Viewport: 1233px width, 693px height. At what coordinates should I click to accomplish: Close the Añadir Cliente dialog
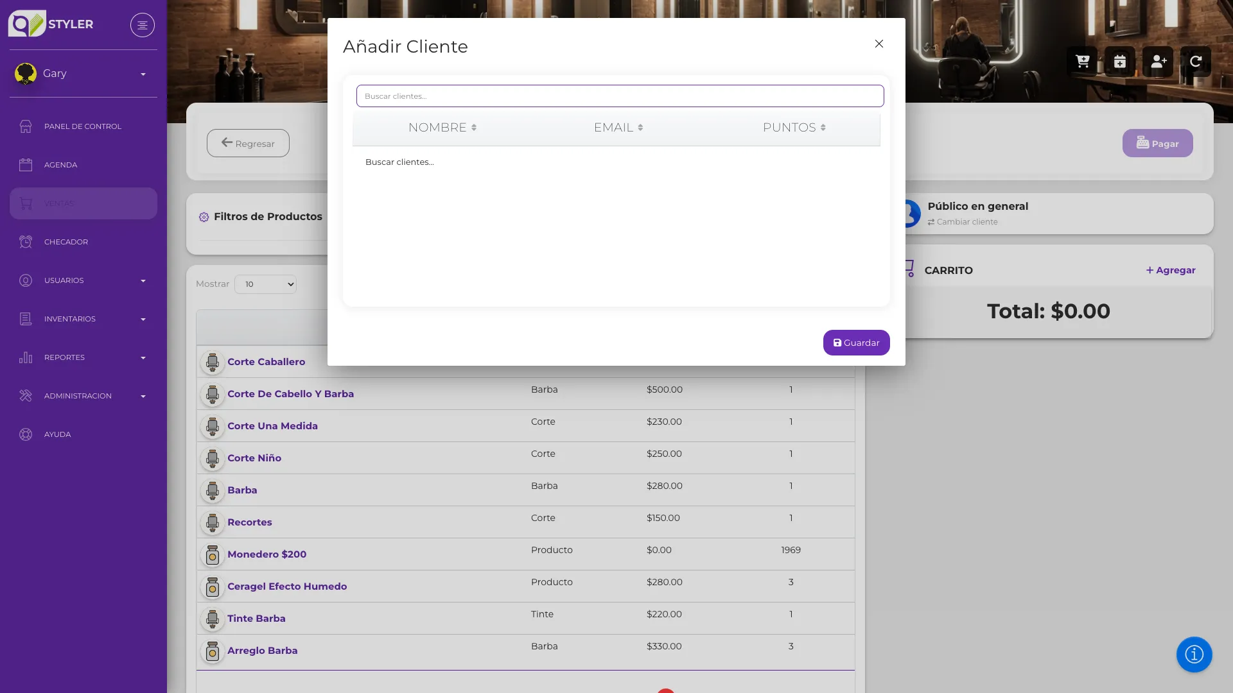pos(879,44)
